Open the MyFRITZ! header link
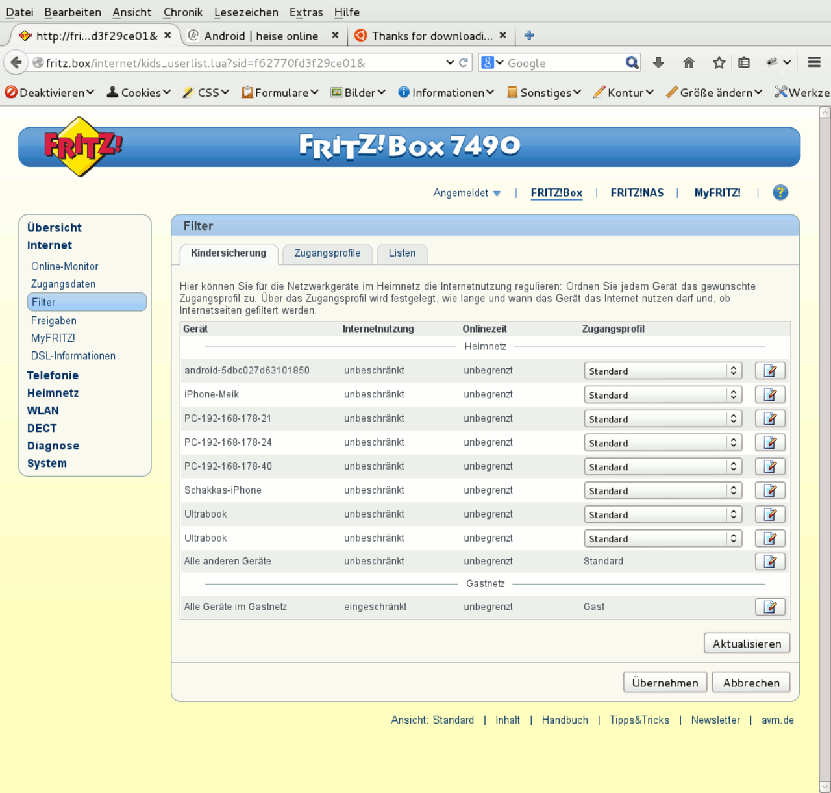The width and height of the screenshot is (831, 793). [717, 193]
